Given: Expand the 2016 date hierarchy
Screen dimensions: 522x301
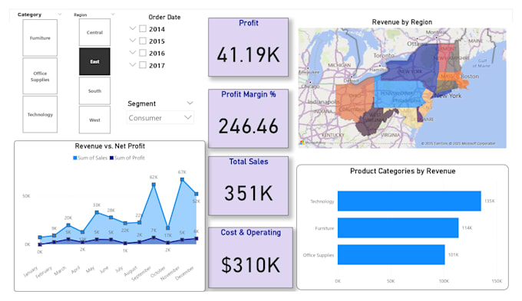Looking at the screenshot, I should click(x=133, y=53).
